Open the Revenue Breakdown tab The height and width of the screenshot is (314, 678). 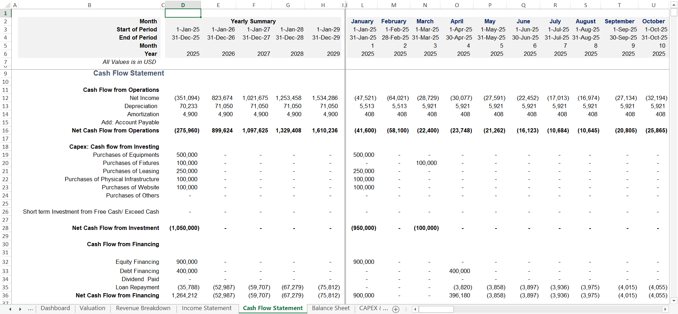point(143,308)
